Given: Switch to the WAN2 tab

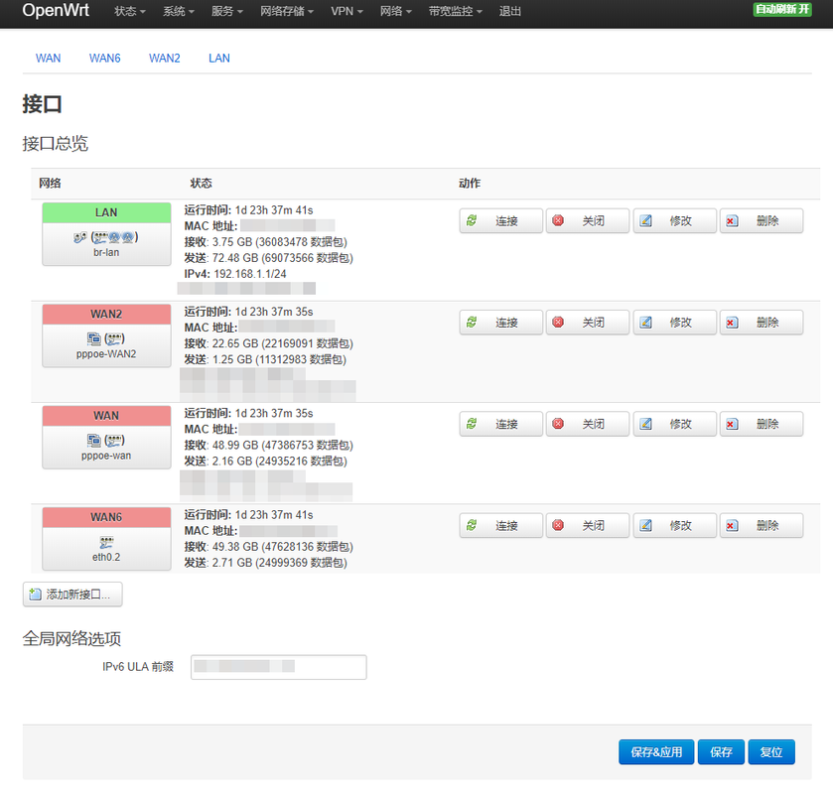Looking at the screenshot, I should (164, 58).
